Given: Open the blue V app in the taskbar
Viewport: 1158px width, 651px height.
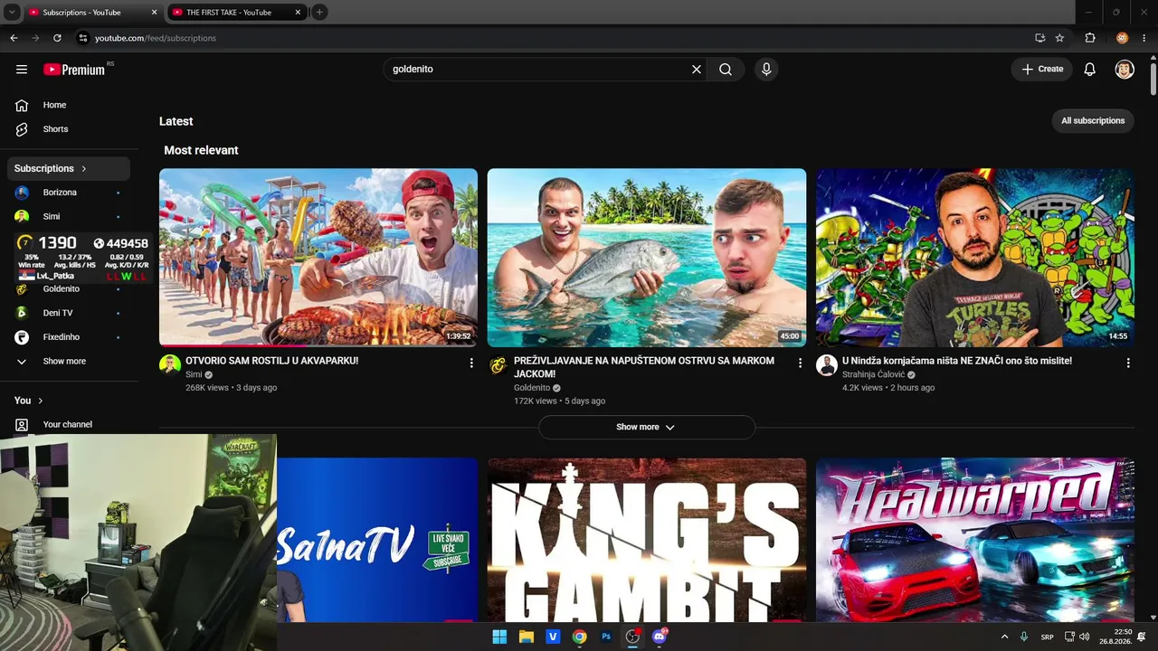Looking at the screenshot, I should [553, 637].
